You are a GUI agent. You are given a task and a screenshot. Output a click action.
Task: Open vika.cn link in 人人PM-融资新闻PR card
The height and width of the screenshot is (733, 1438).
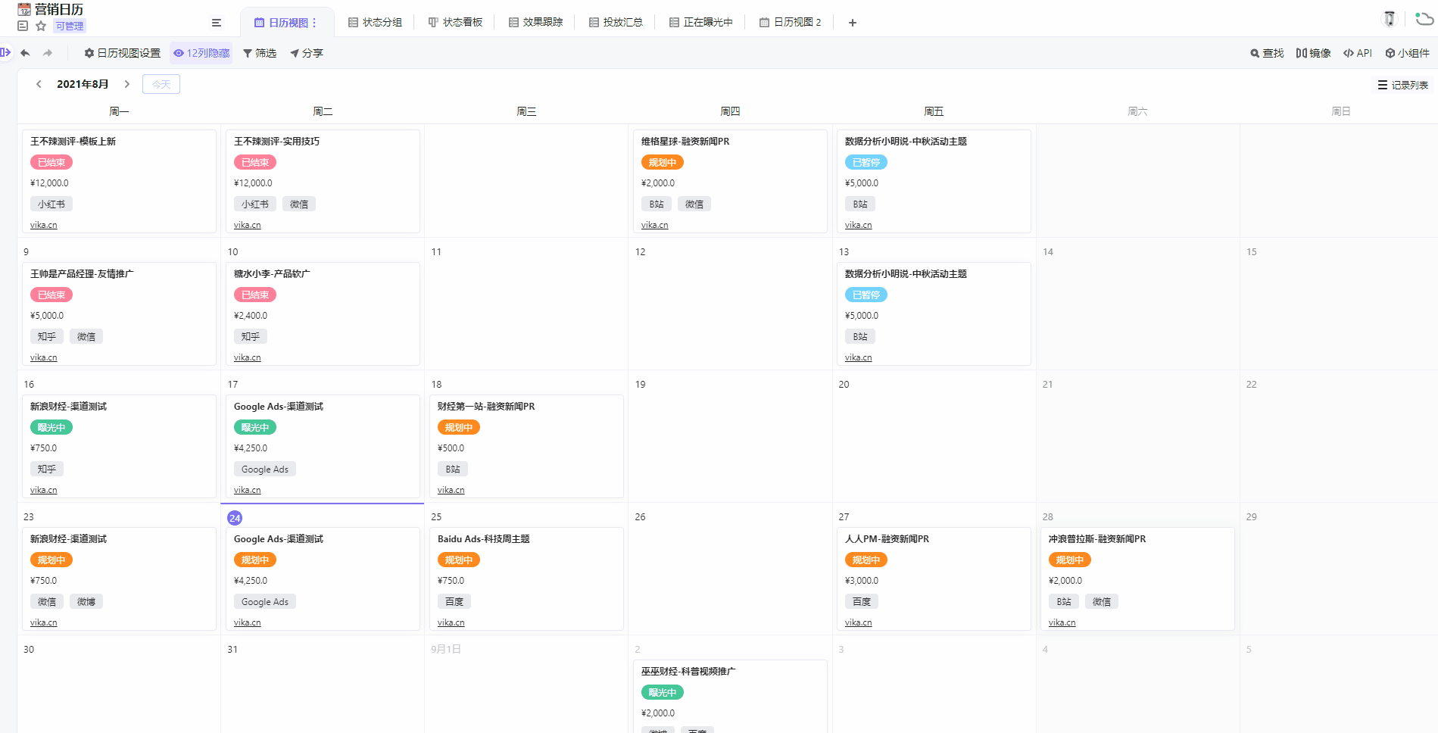(x=858, y=622)
